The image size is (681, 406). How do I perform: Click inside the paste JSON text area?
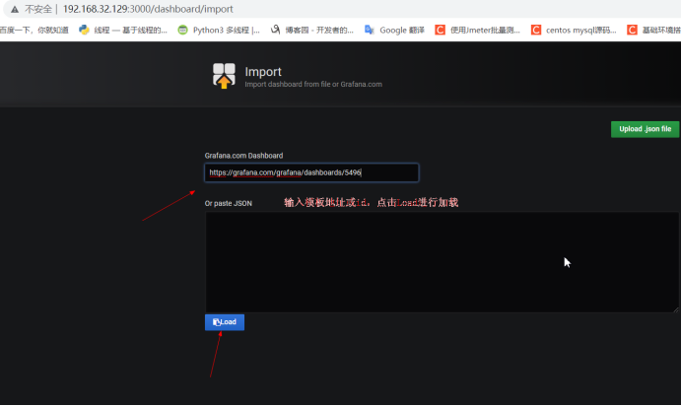442,262
